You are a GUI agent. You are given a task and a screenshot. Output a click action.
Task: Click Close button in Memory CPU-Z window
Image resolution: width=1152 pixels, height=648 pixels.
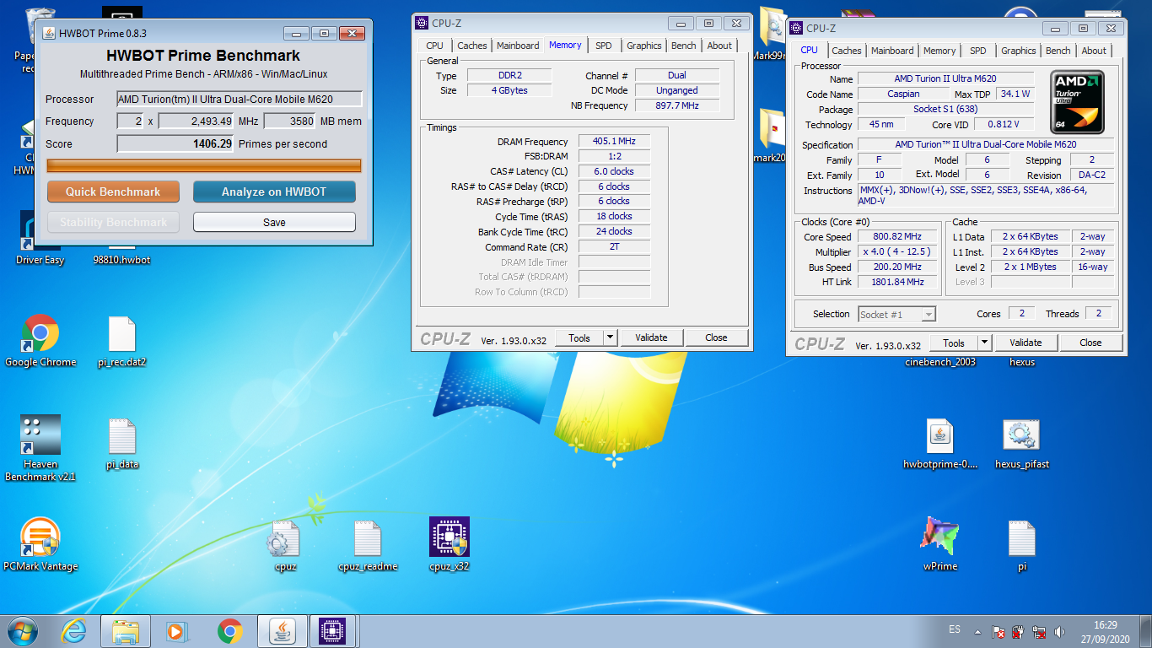tap(716, 337)
